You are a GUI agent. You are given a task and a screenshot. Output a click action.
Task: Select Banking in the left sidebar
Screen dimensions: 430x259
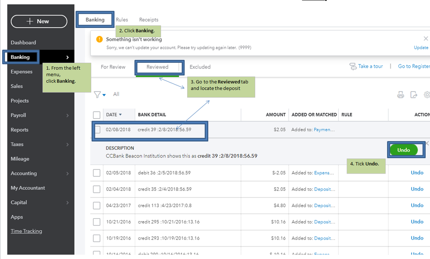(20, 57)
